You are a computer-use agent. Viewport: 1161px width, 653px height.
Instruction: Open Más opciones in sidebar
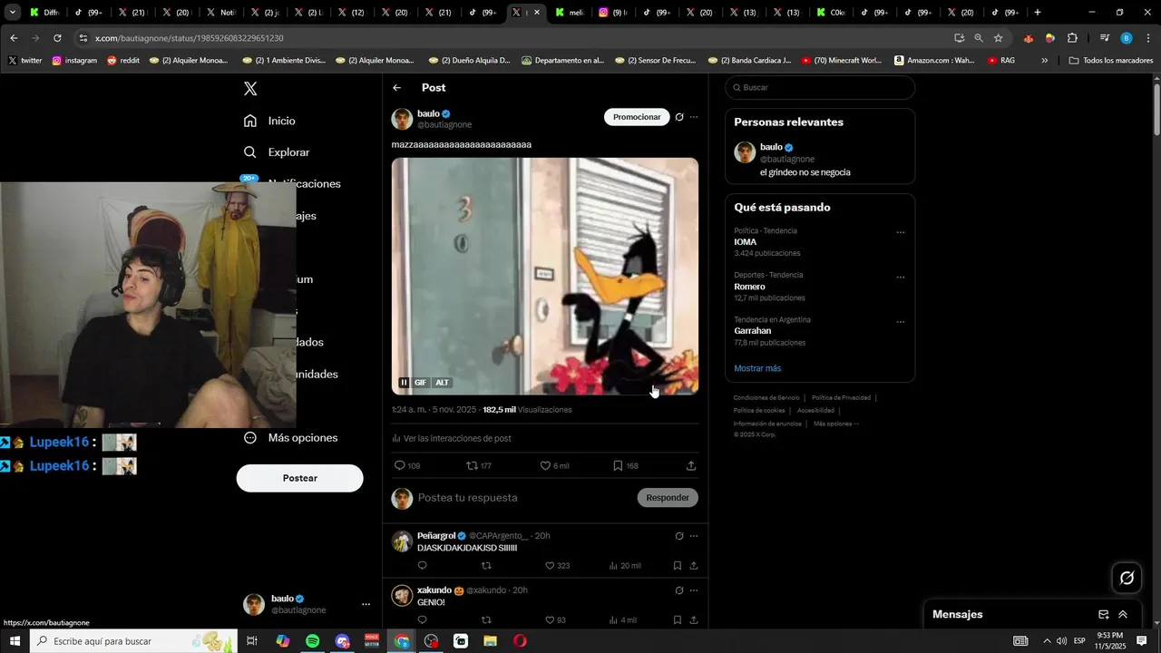click(x=290, y=437)
